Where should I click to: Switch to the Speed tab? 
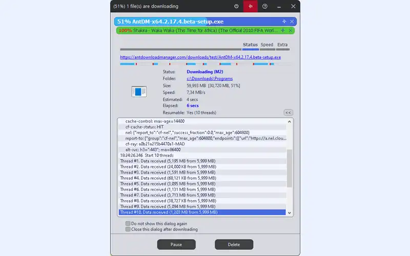coord(266,45)
